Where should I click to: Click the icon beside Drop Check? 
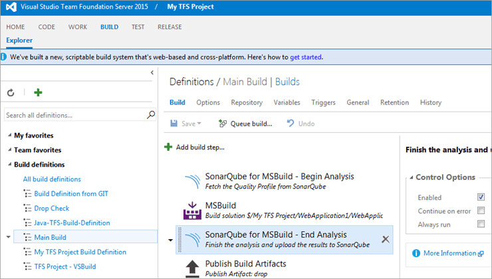point(28,208)
